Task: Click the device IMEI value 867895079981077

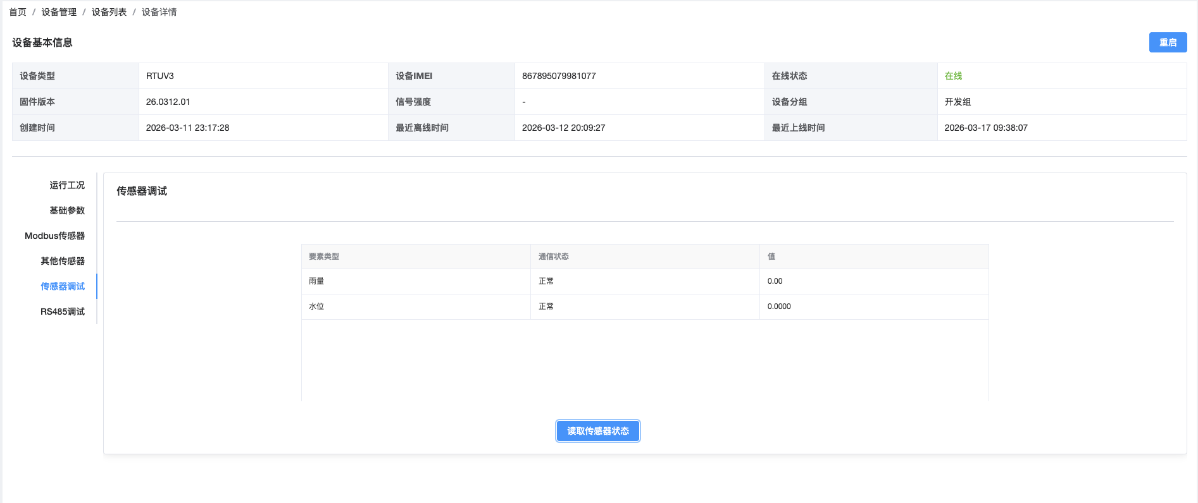Action: [x=559, y=76]
